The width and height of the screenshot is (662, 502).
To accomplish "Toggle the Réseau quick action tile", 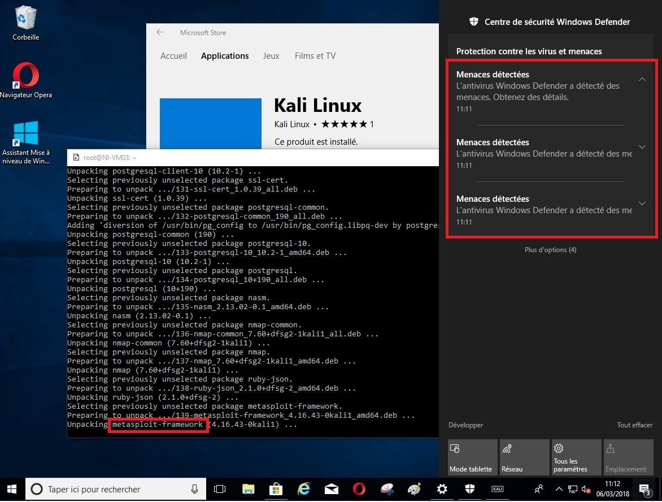I will click(524, 457).
